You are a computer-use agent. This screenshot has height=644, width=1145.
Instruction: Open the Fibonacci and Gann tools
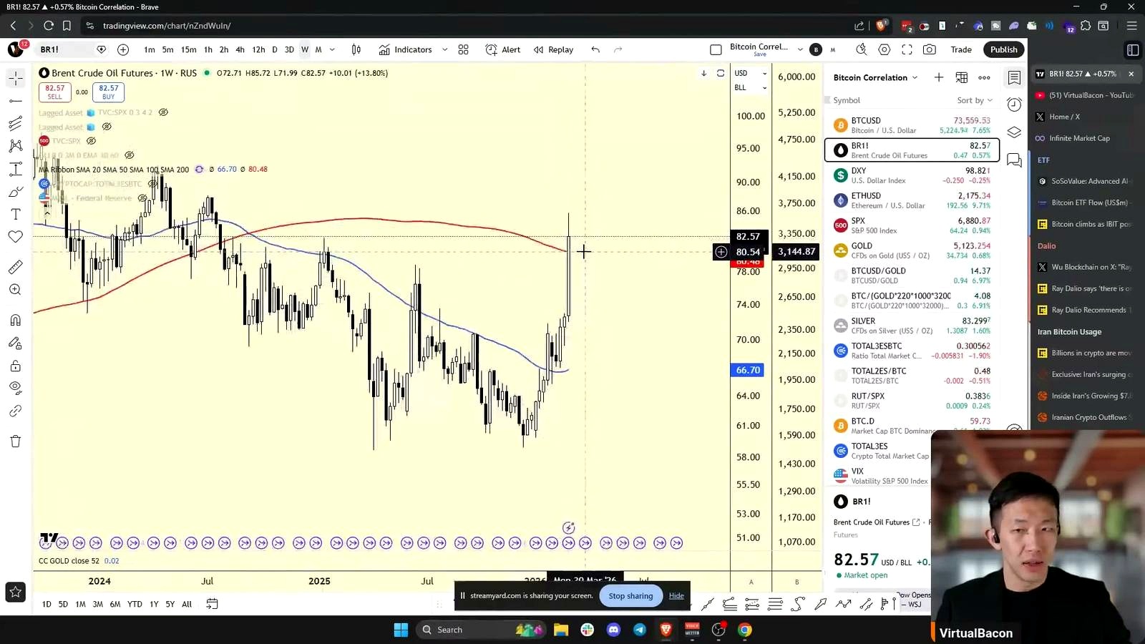pyautogui.click(x=16, y=124)
